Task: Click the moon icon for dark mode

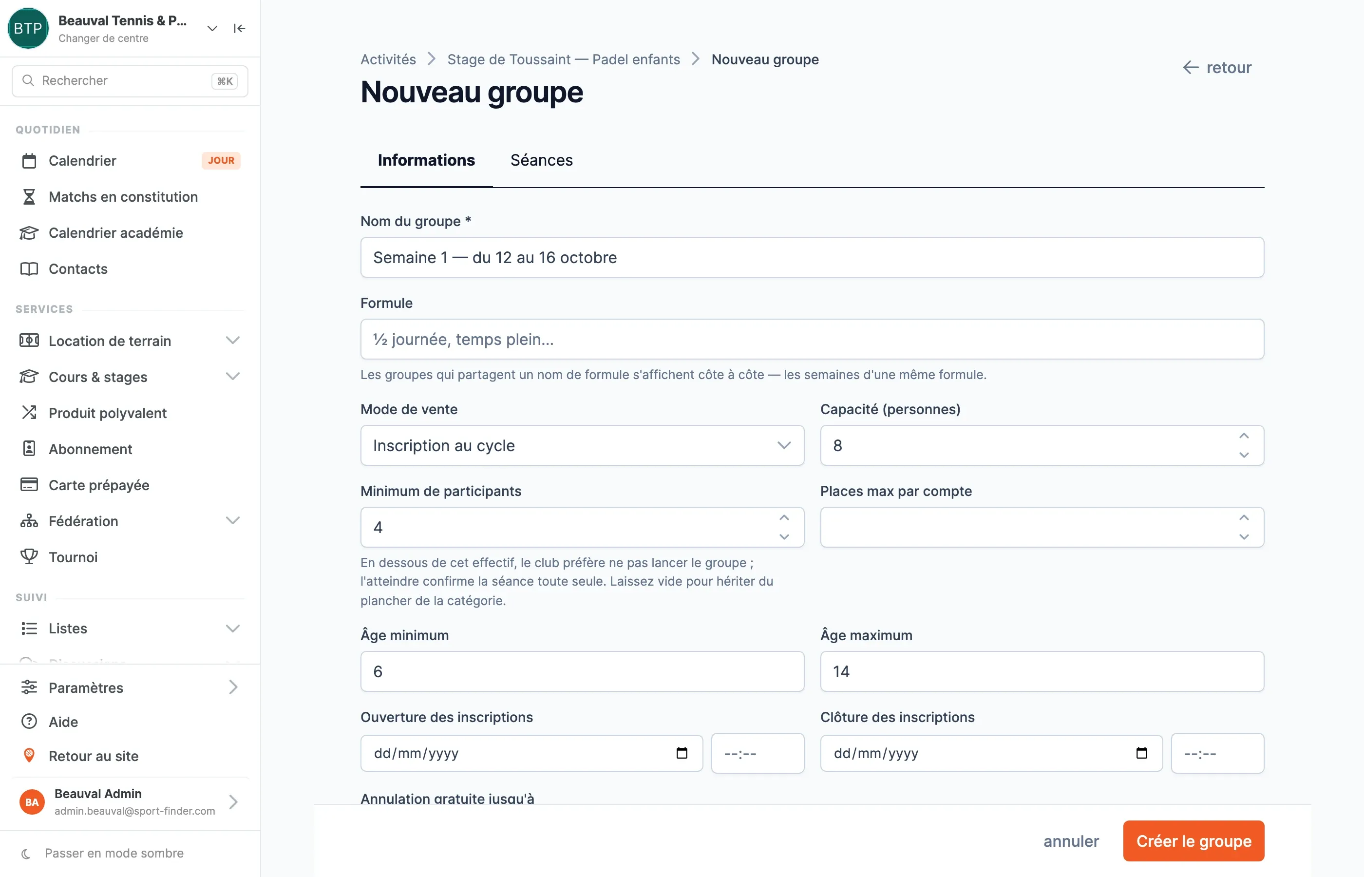Action: [26, 853]
